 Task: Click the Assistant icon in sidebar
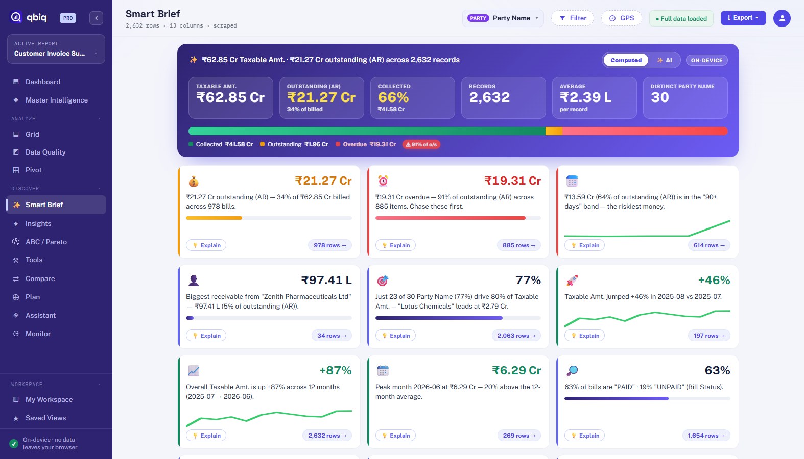point(16,315)
